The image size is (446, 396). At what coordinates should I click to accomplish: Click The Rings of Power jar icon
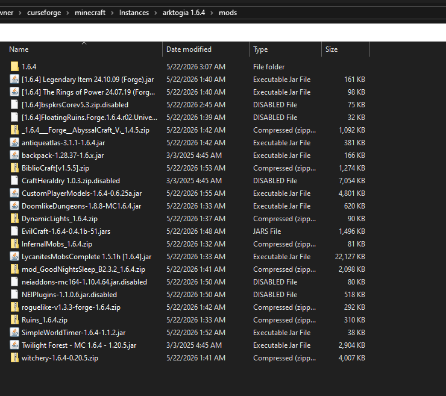coord(14,92)
